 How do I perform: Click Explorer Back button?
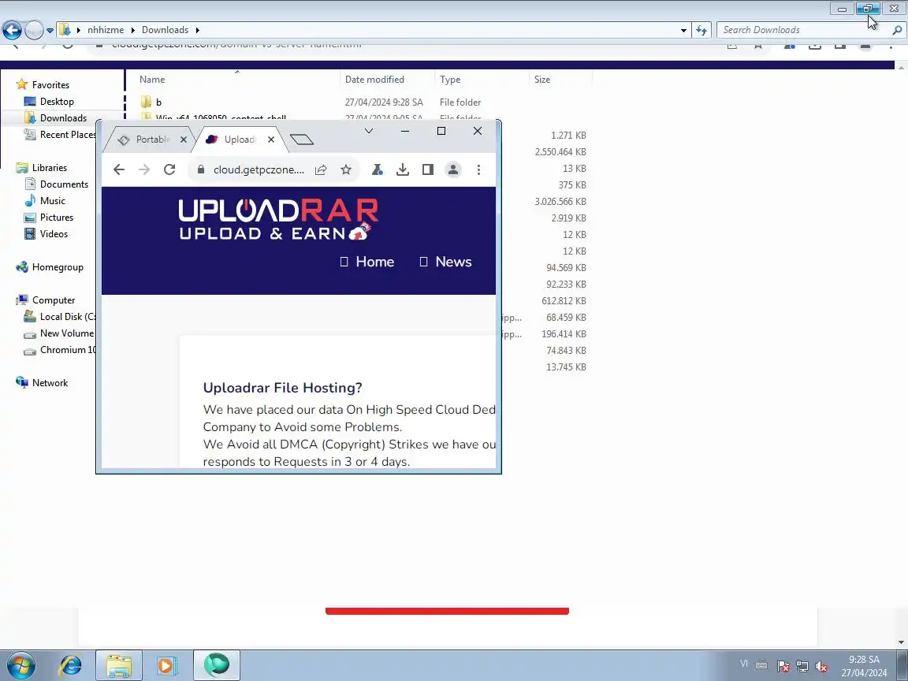click(x=12, y=30)
